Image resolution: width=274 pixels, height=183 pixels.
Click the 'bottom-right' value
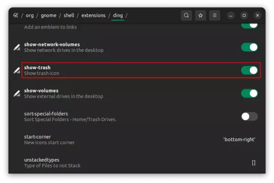[239, 139]
